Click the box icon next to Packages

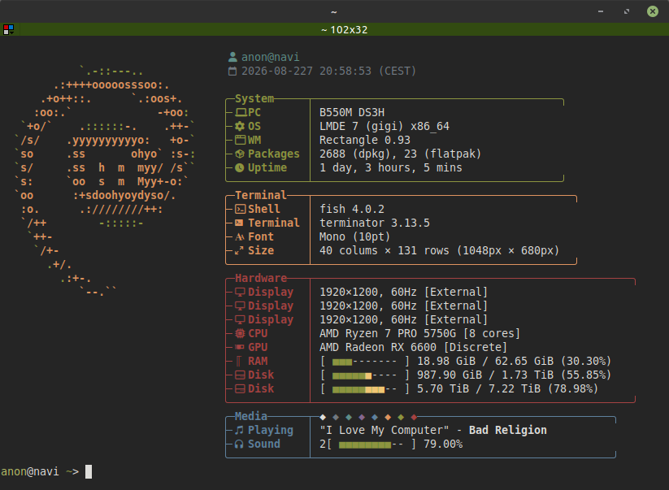[x=240, y=154]
